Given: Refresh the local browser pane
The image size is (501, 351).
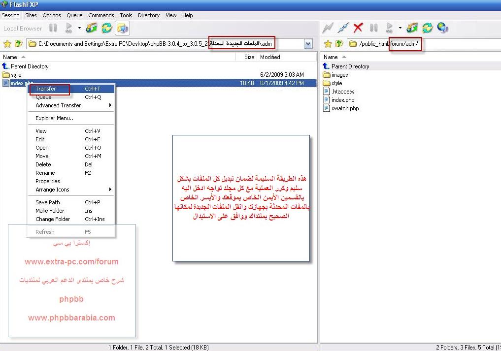Looking at the screenshot, I should pos(107,28).
